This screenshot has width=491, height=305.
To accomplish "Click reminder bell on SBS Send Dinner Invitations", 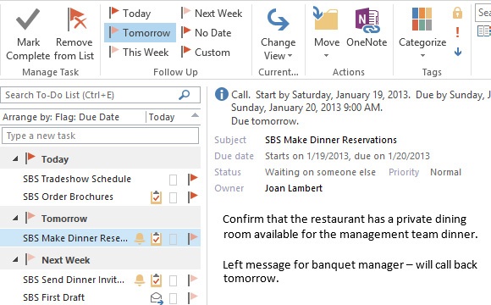I will coord(140,280).
